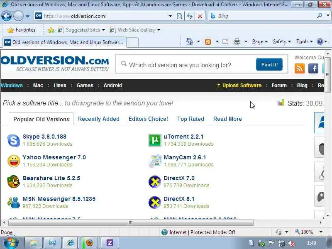Click the Internet Explorer taskbar icon
332x249 pixels.
tap(70, 243)
